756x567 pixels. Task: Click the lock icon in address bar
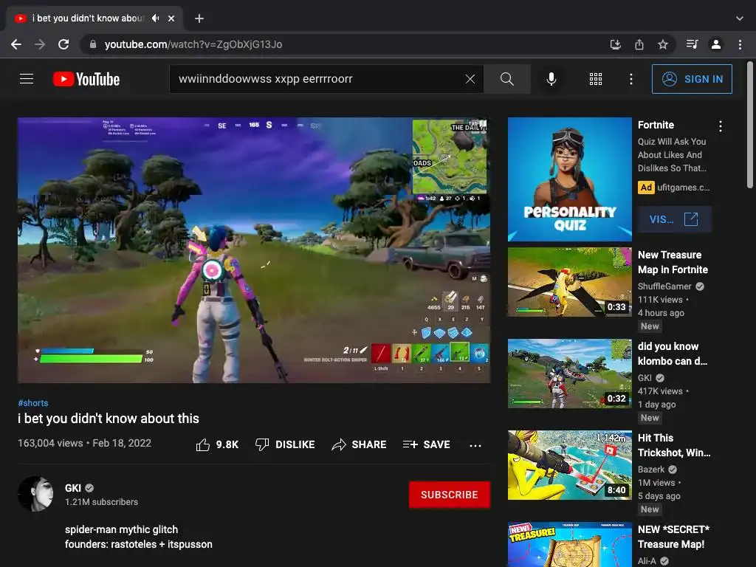(x=93, y=44)
